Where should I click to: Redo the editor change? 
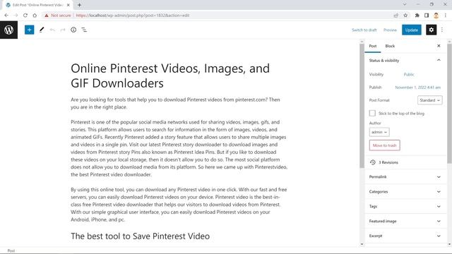coord(63,30)
